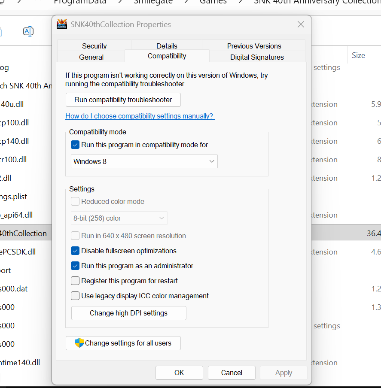Select the General tab
This screenshot has height=388, width=381.
click(91, 57)
